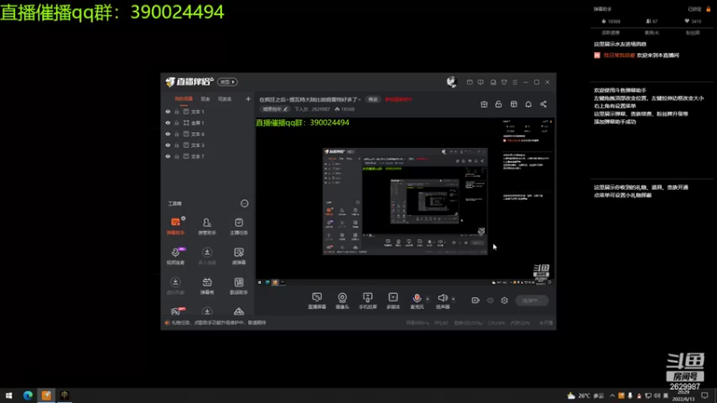Switch to the third scene tab

pyautogui.click(x=225, y=99)
